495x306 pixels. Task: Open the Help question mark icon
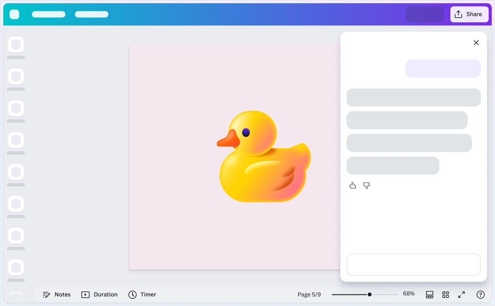(x=480, y=295)
